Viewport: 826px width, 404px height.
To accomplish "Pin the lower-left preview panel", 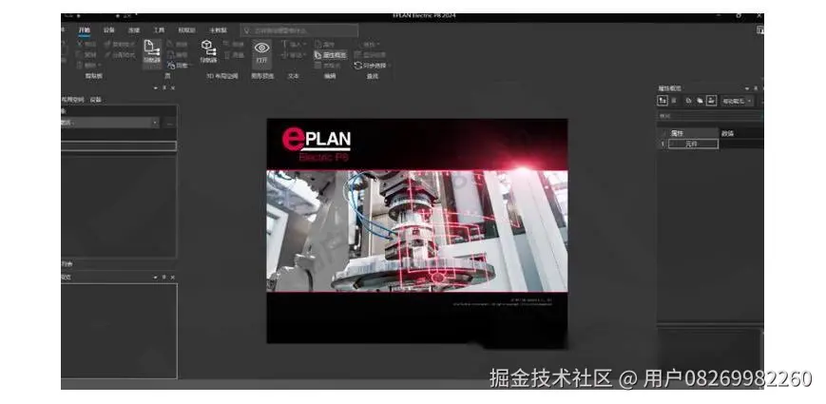I will click(x=163, y=278).
